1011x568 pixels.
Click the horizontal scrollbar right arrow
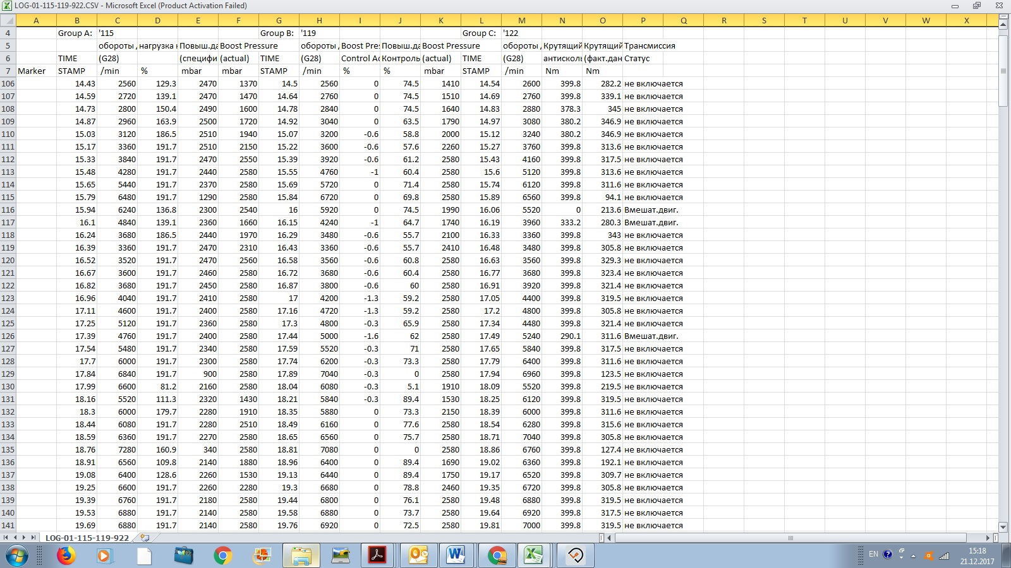[988, 538]
